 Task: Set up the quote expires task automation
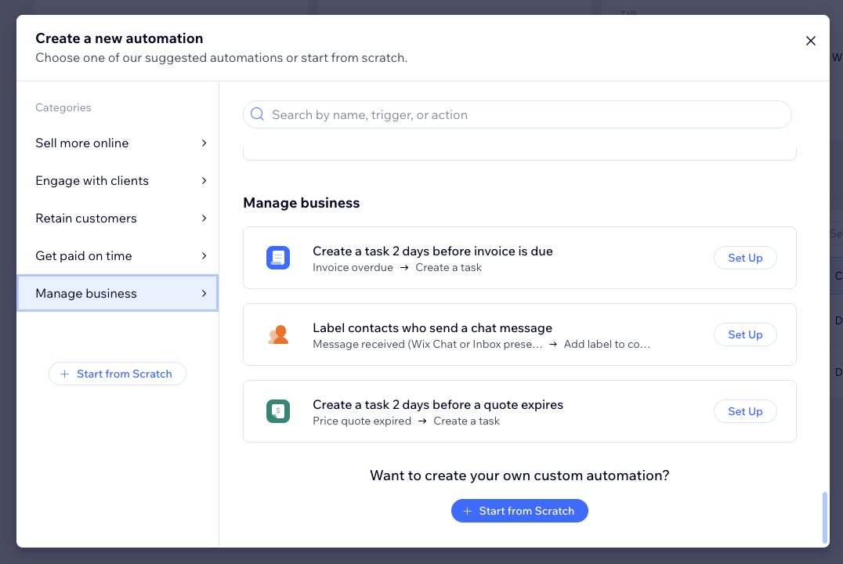coord(744,411)
